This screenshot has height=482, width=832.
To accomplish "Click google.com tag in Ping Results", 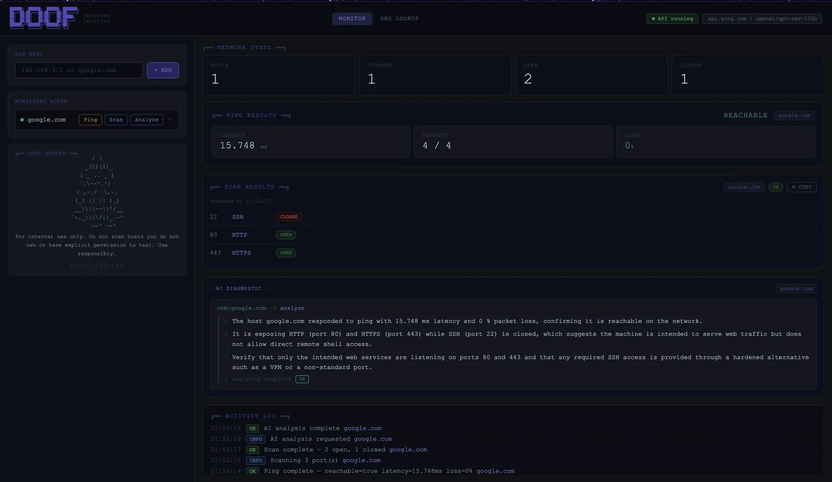I will [x=794, y=115].
